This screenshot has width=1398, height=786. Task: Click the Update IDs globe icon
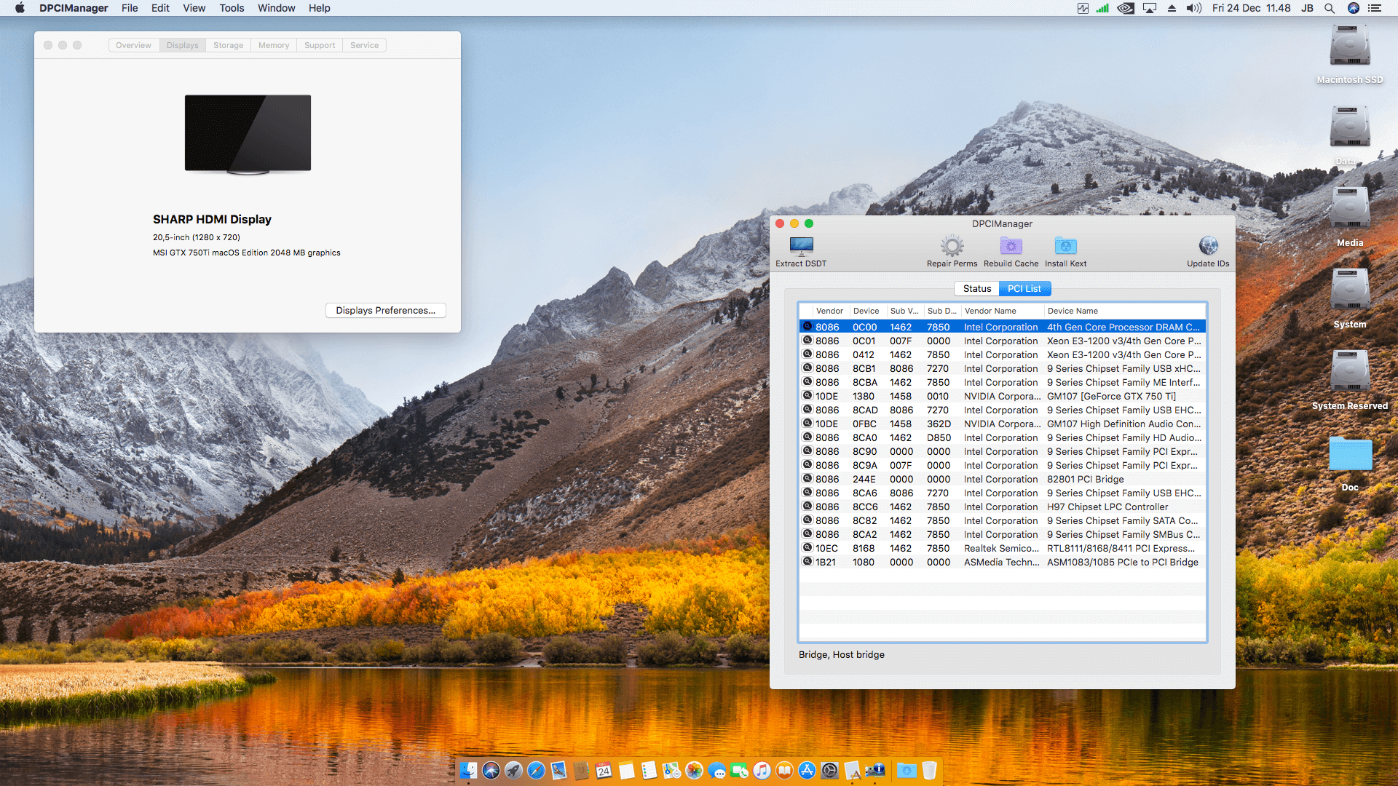click(1208, 247)
